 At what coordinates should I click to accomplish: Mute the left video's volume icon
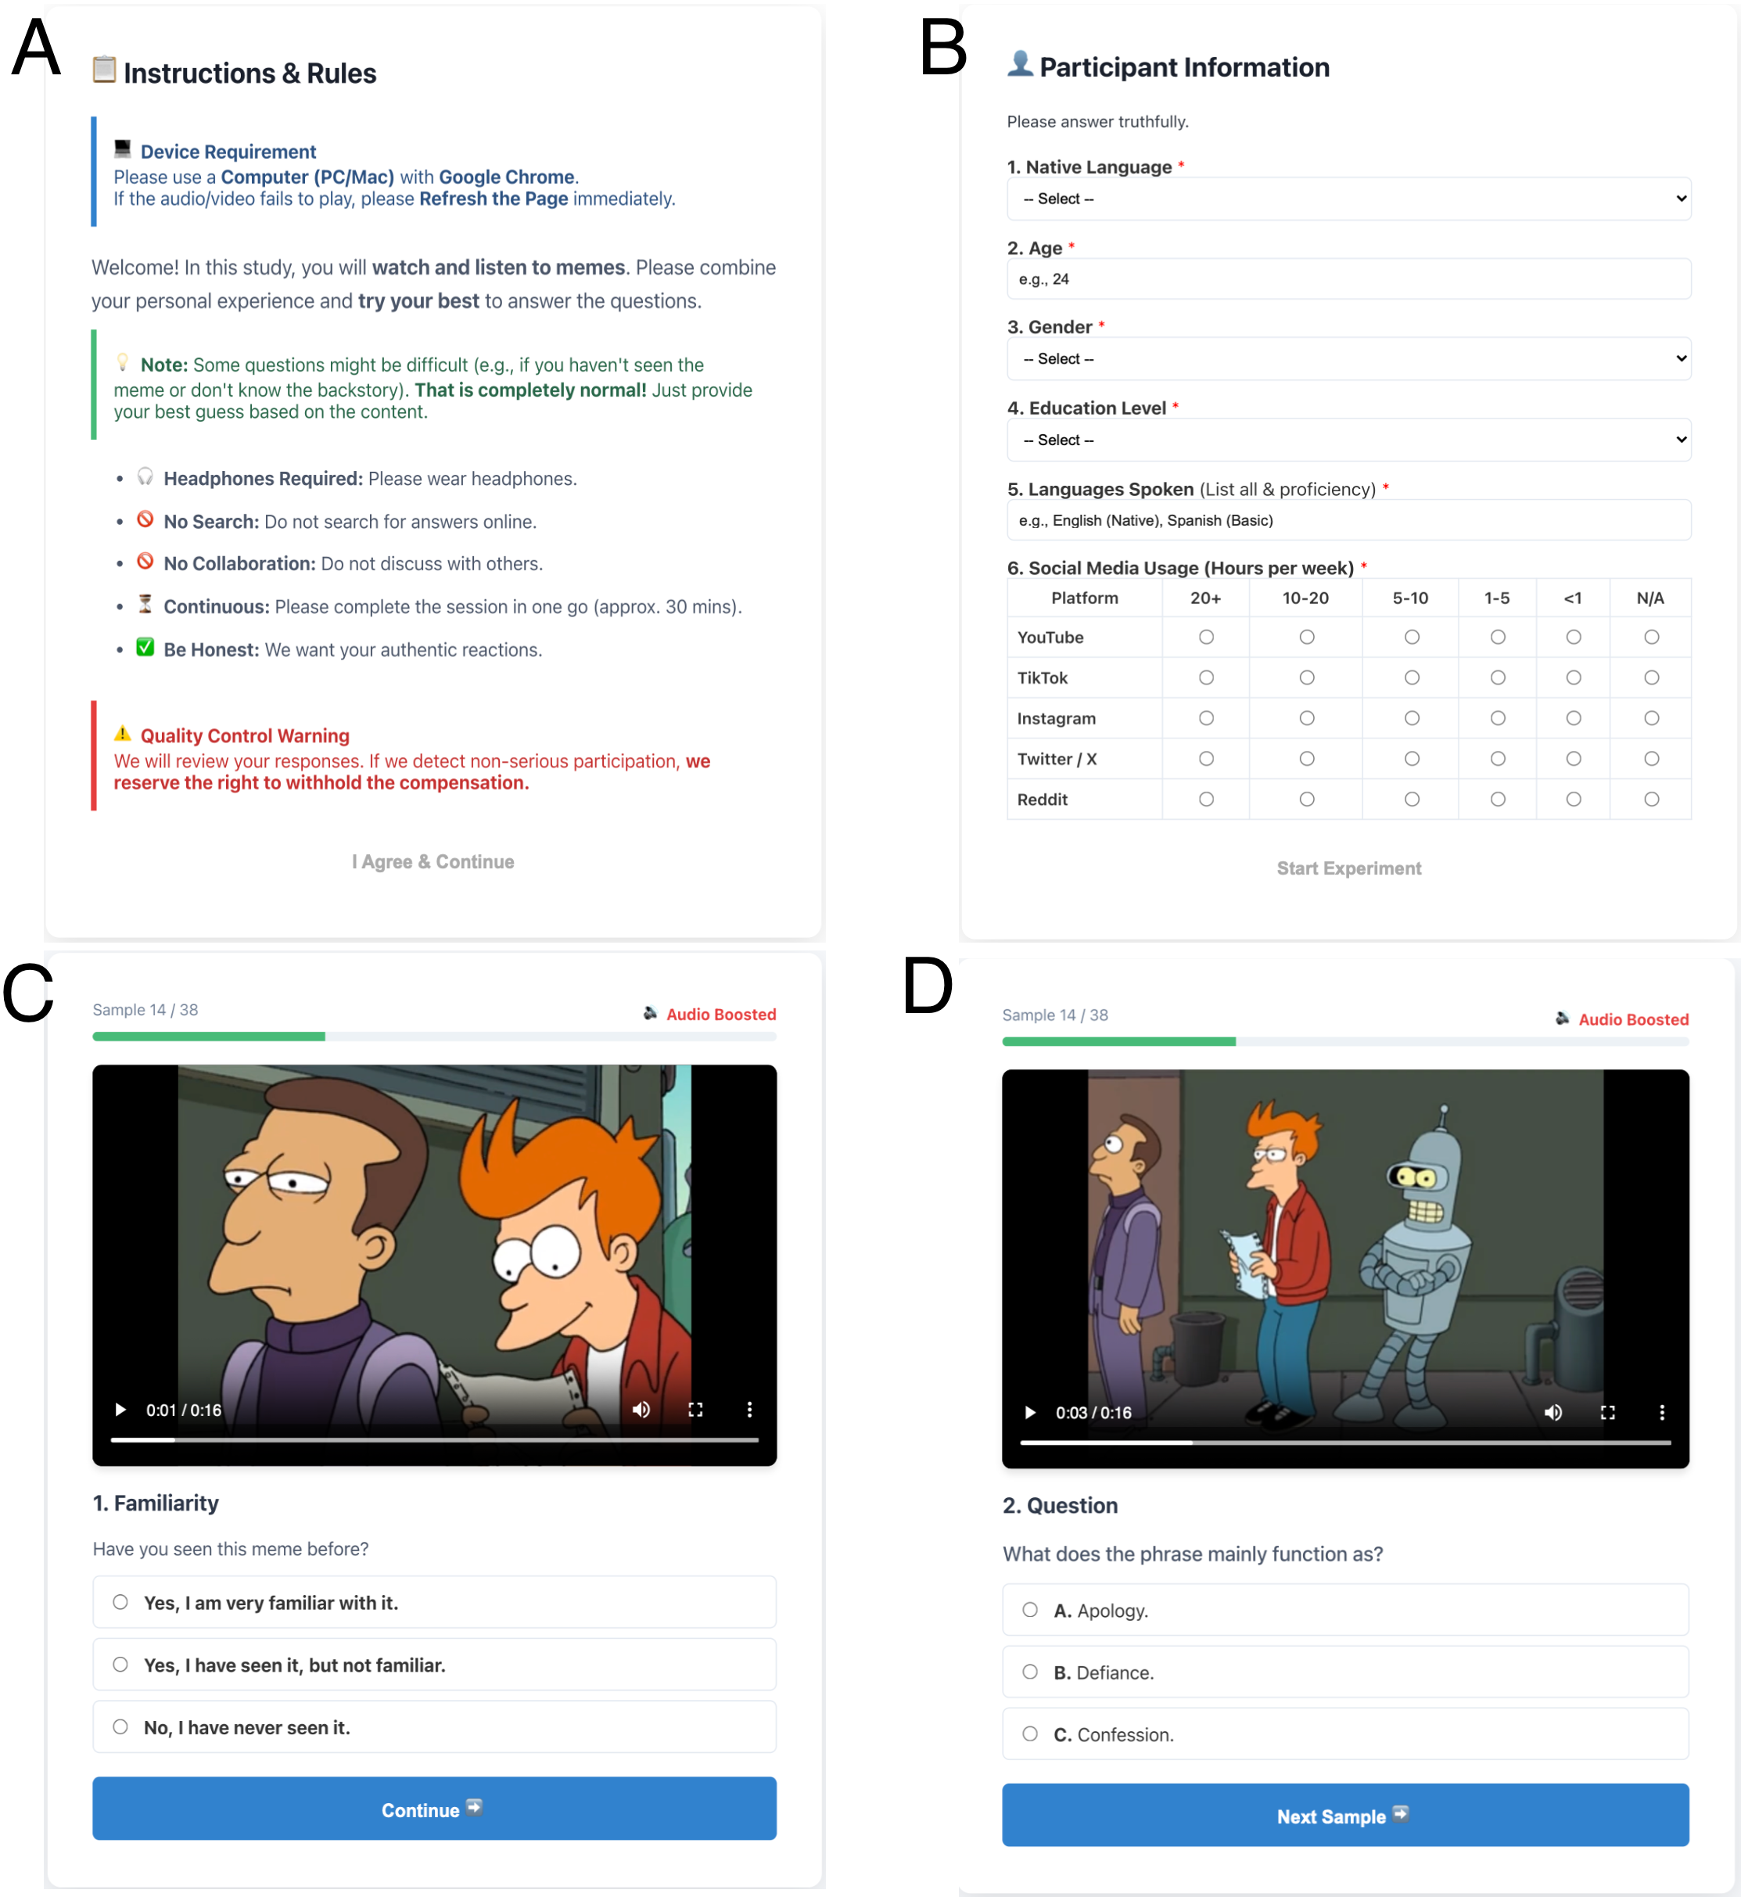point(641,1410)
